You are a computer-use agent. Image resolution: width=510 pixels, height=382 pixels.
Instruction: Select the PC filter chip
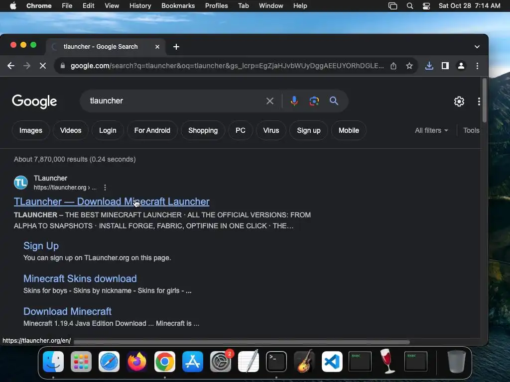(x=241, y=131)
